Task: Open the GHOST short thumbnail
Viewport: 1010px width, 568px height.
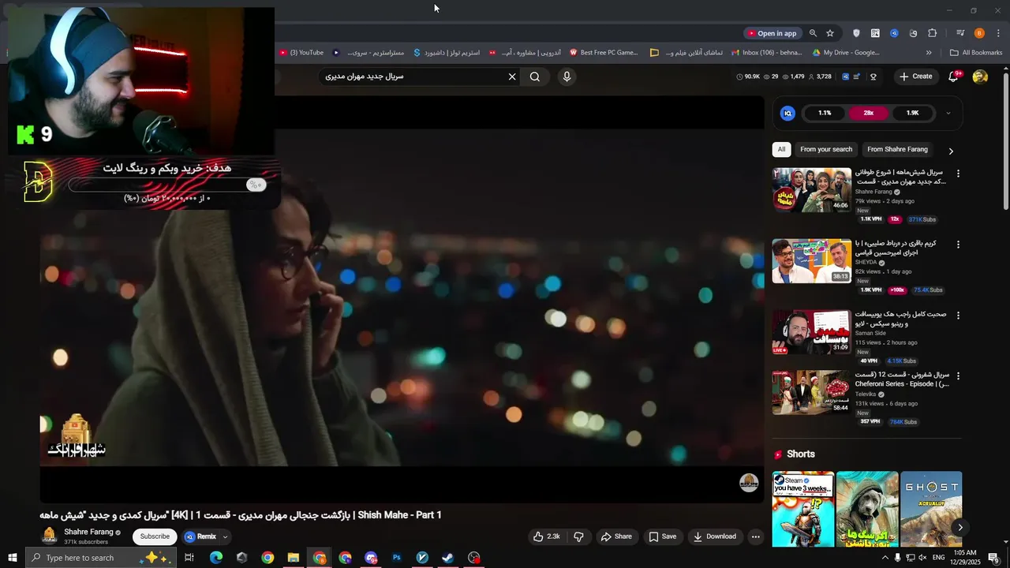Action: 931,509
